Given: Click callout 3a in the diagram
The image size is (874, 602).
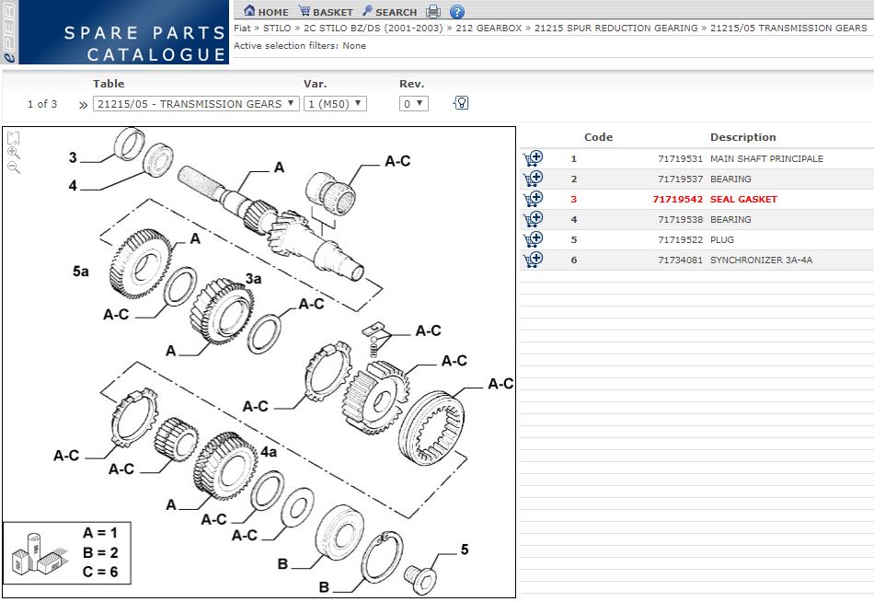Looking at the screenshot, I should pos(254,278).
